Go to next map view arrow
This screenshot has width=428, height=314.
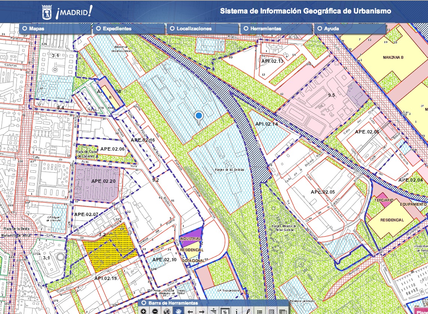pyautogui.click(x=202, y=311)
